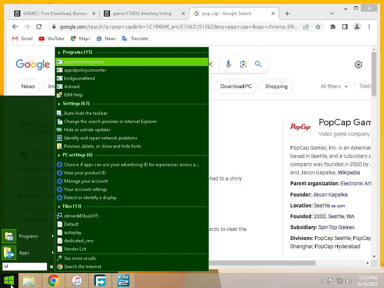Toggle Chrome side panel
This screenshot has height=288, width=384.
pos(345,27)
